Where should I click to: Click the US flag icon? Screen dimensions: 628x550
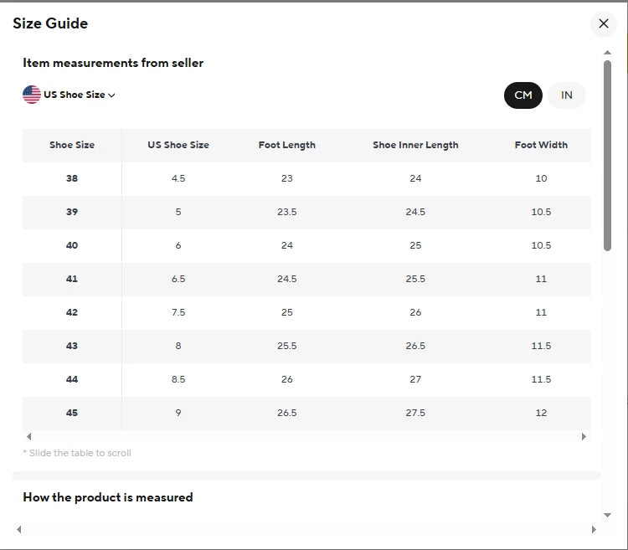pos(32,95)
